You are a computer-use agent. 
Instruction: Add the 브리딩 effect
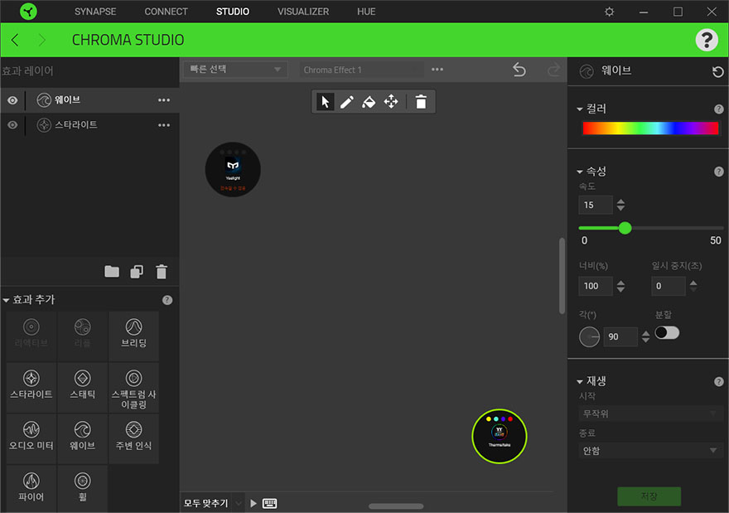pyautogui.click(x=134, y=336)
